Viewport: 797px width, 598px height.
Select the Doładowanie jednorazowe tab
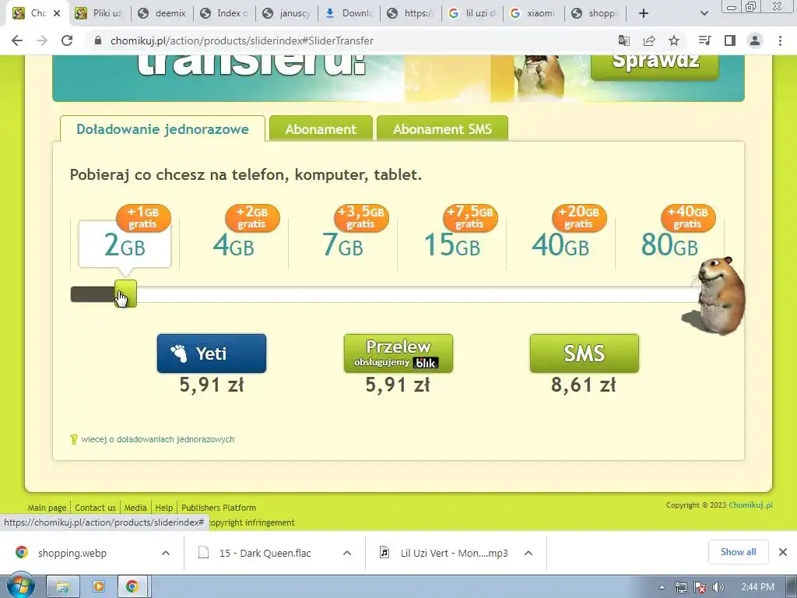pyautogui.click(x=163, y=129)
